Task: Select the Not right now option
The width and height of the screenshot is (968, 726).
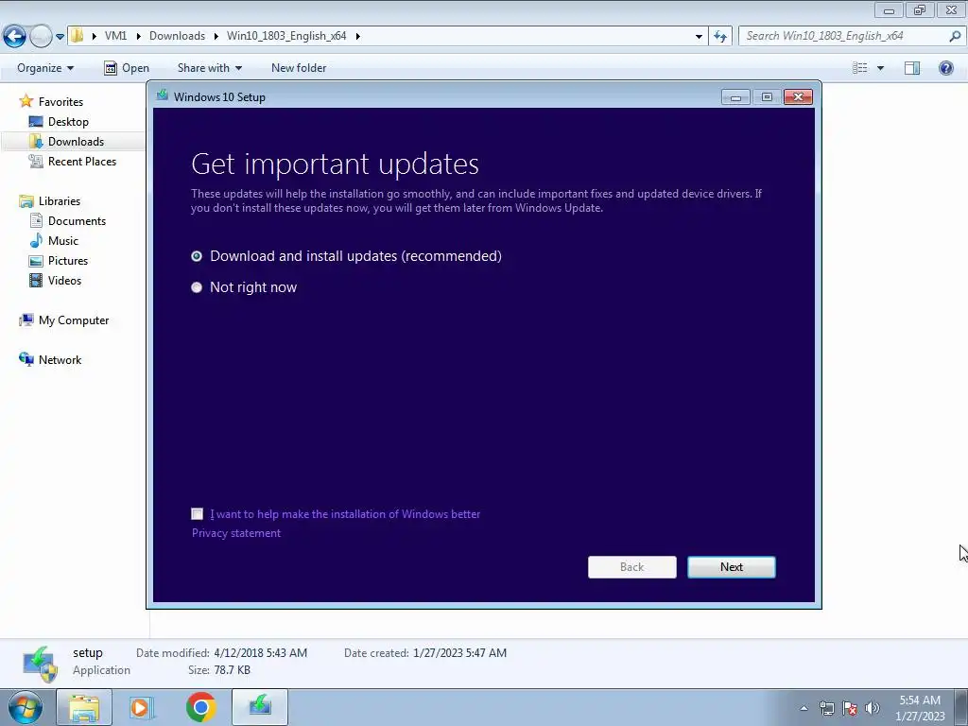Action: pos(197,287)
